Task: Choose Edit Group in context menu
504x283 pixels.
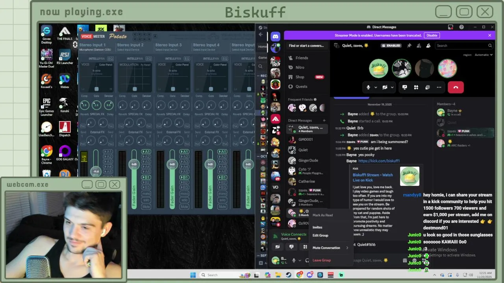Action: (x=320, y=235)
